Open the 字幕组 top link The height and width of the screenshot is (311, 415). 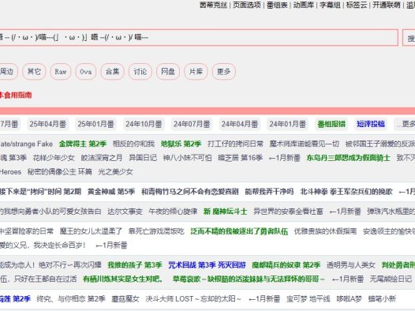pyautogui.click(x=330, y=5)
